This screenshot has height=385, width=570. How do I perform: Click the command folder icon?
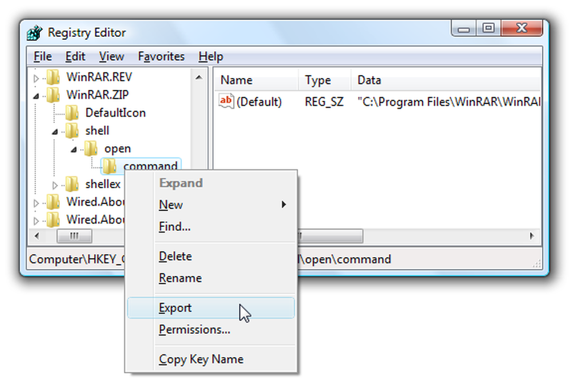[109, 165]
